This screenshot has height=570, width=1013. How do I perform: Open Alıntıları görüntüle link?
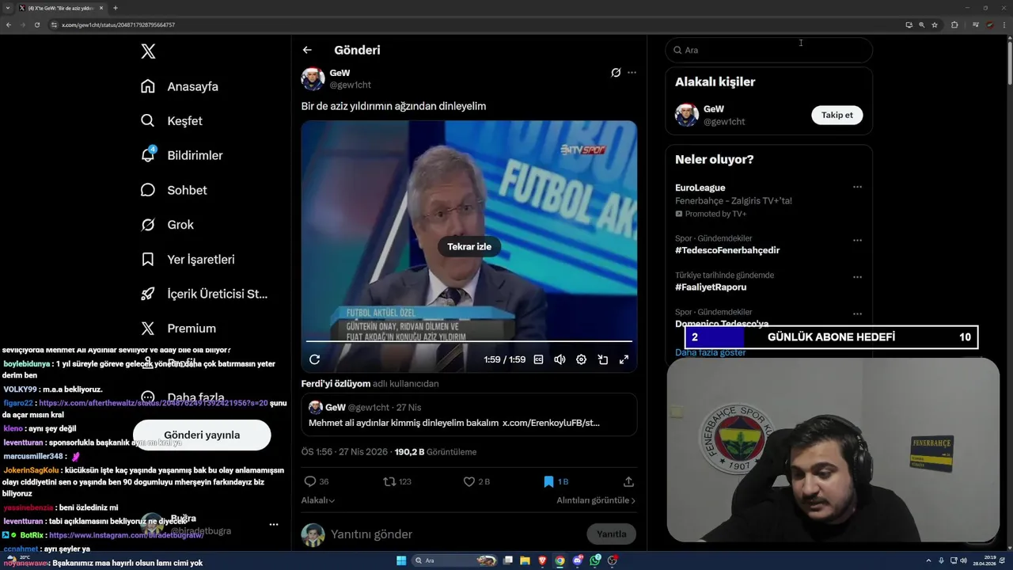coord(596,500)
